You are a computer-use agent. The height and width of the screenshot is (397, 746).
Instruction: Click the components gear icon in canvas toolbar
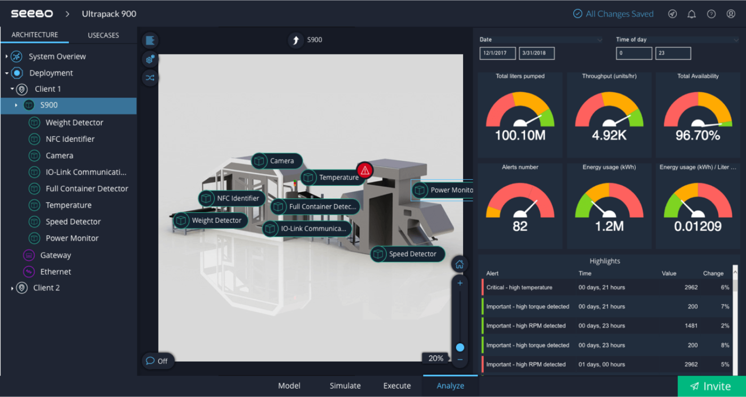click(x=150, y=59)
